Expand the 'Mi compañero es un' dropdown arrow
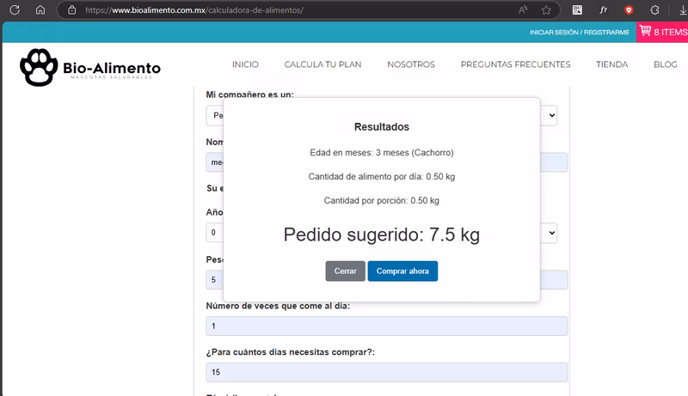688x396 pixels. [551, 114]
